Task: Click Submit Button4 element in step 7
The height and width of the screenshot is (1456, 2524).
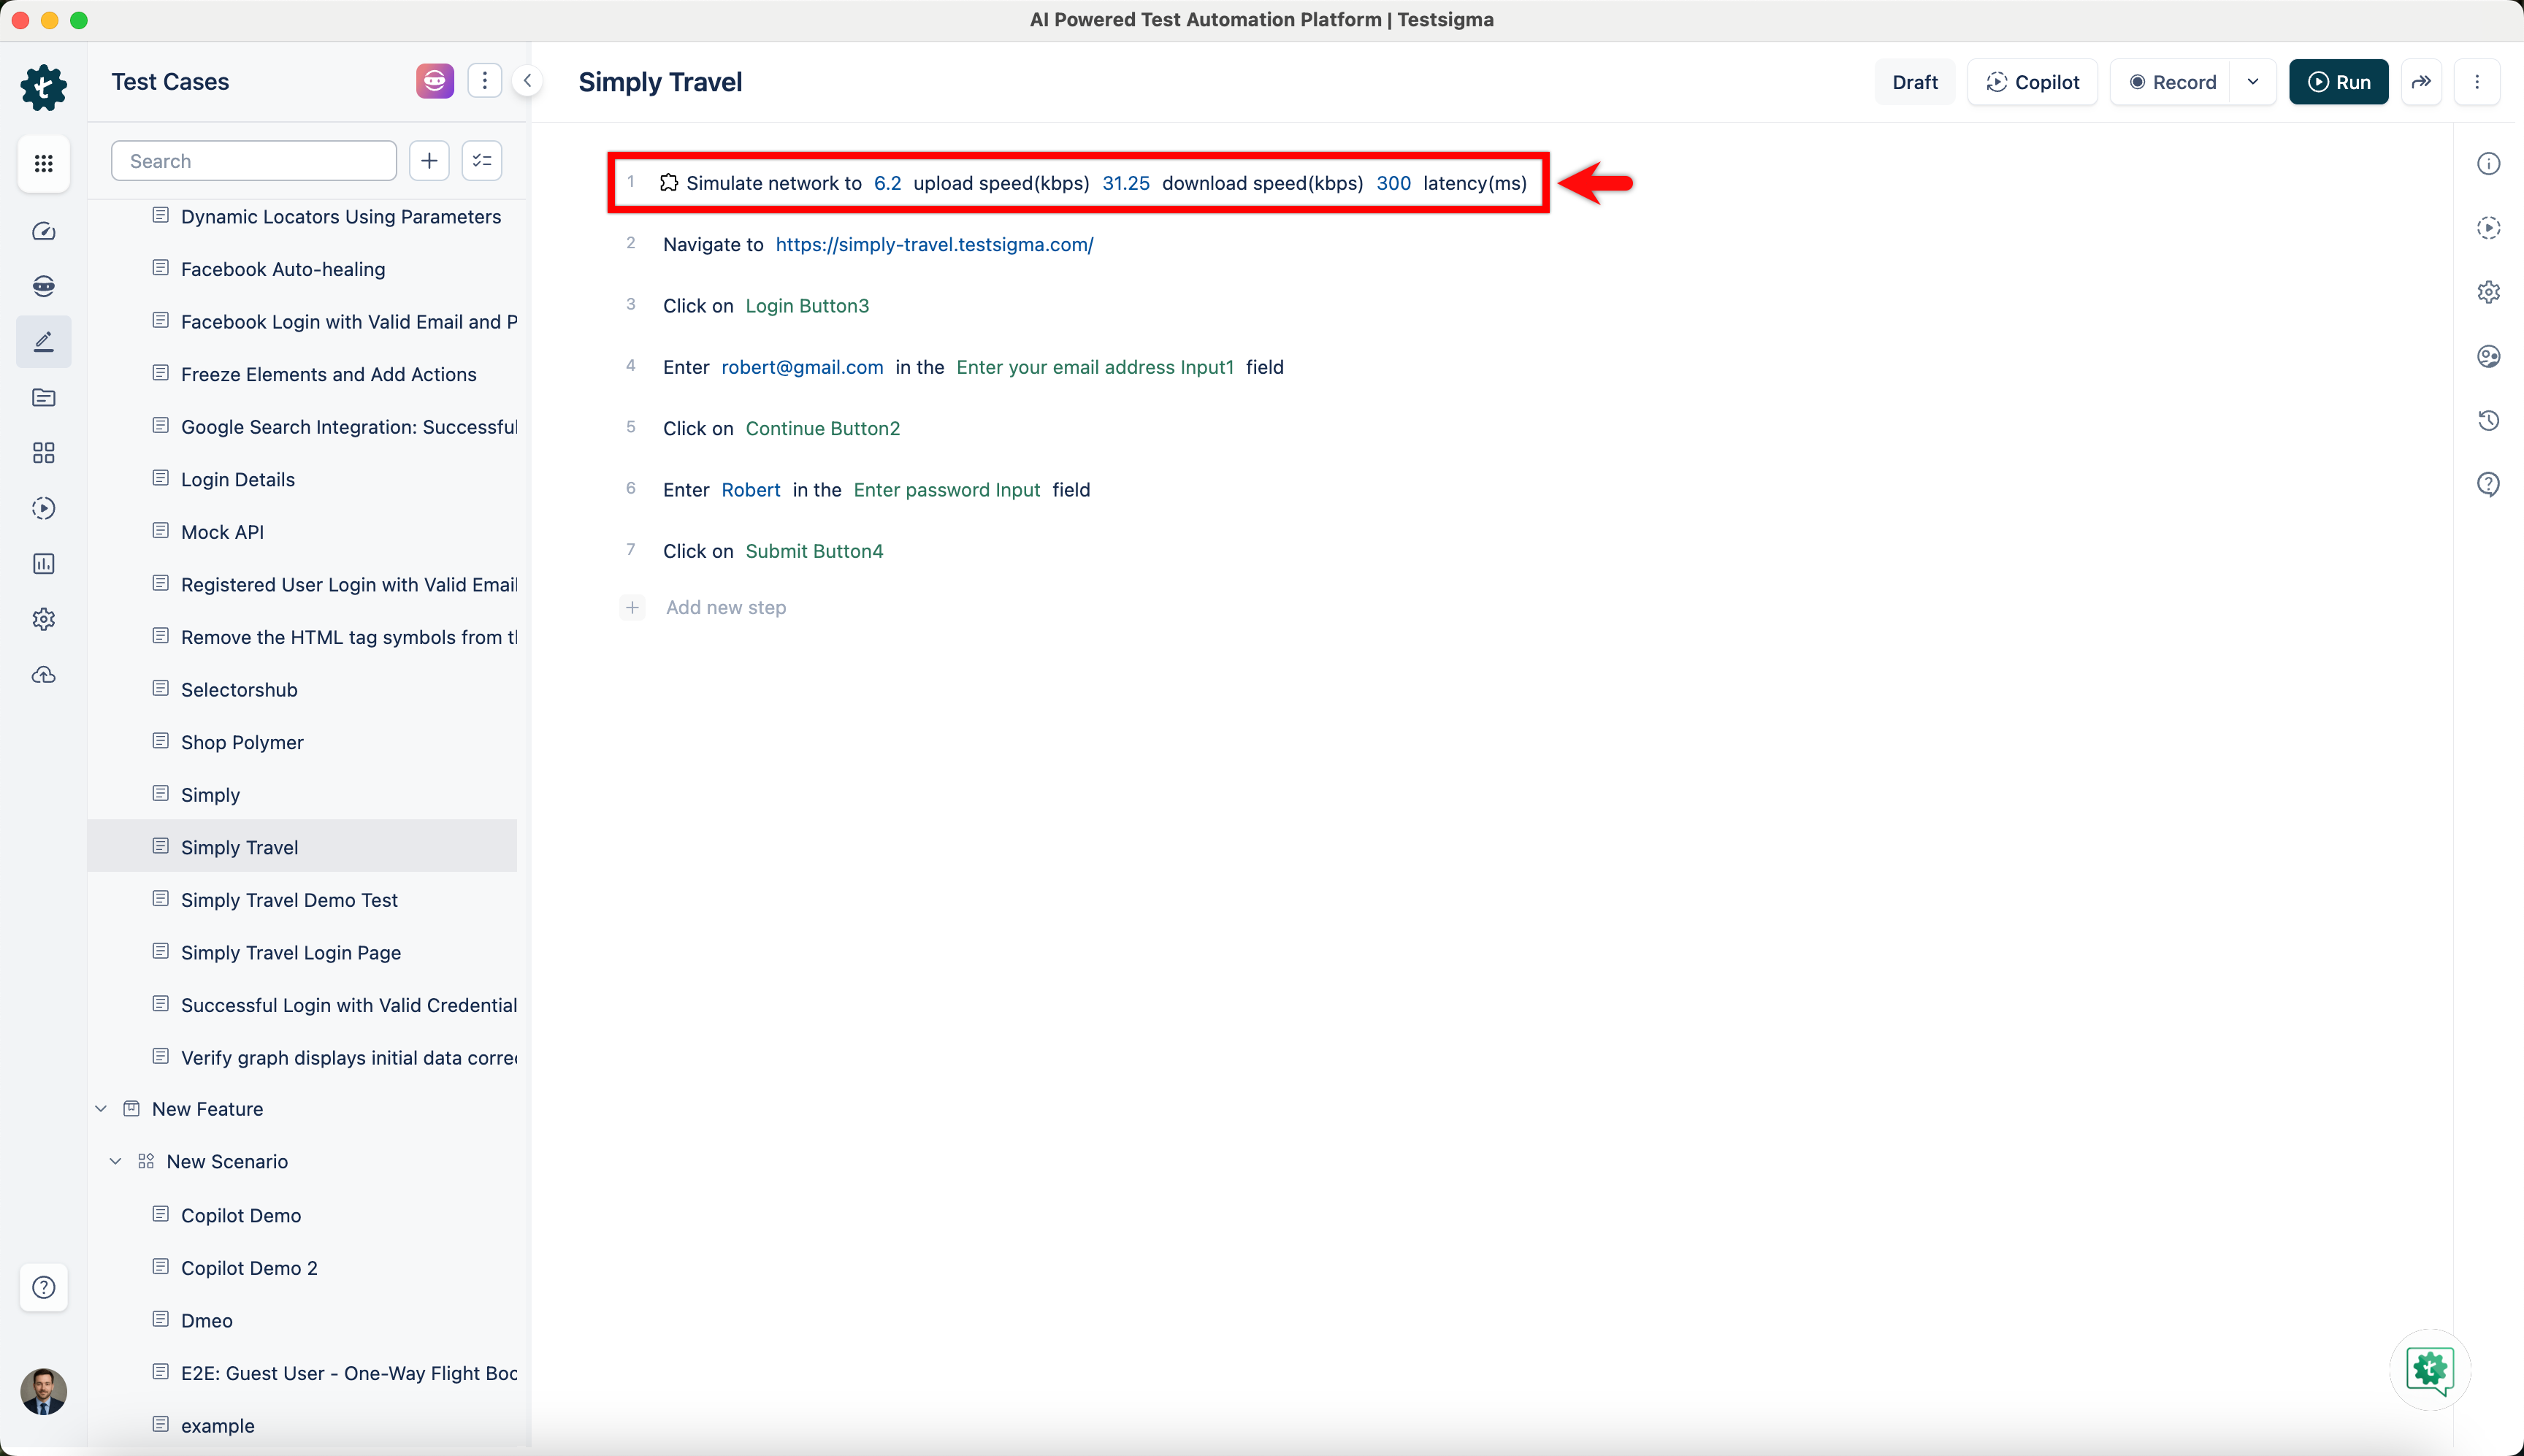Action: tap(814, 551)
